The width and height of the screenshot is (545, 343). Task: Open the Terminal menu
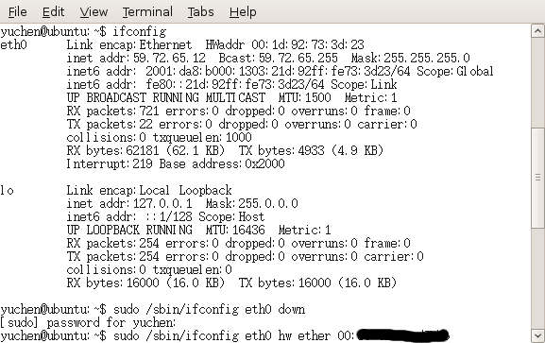click(147, 12)
